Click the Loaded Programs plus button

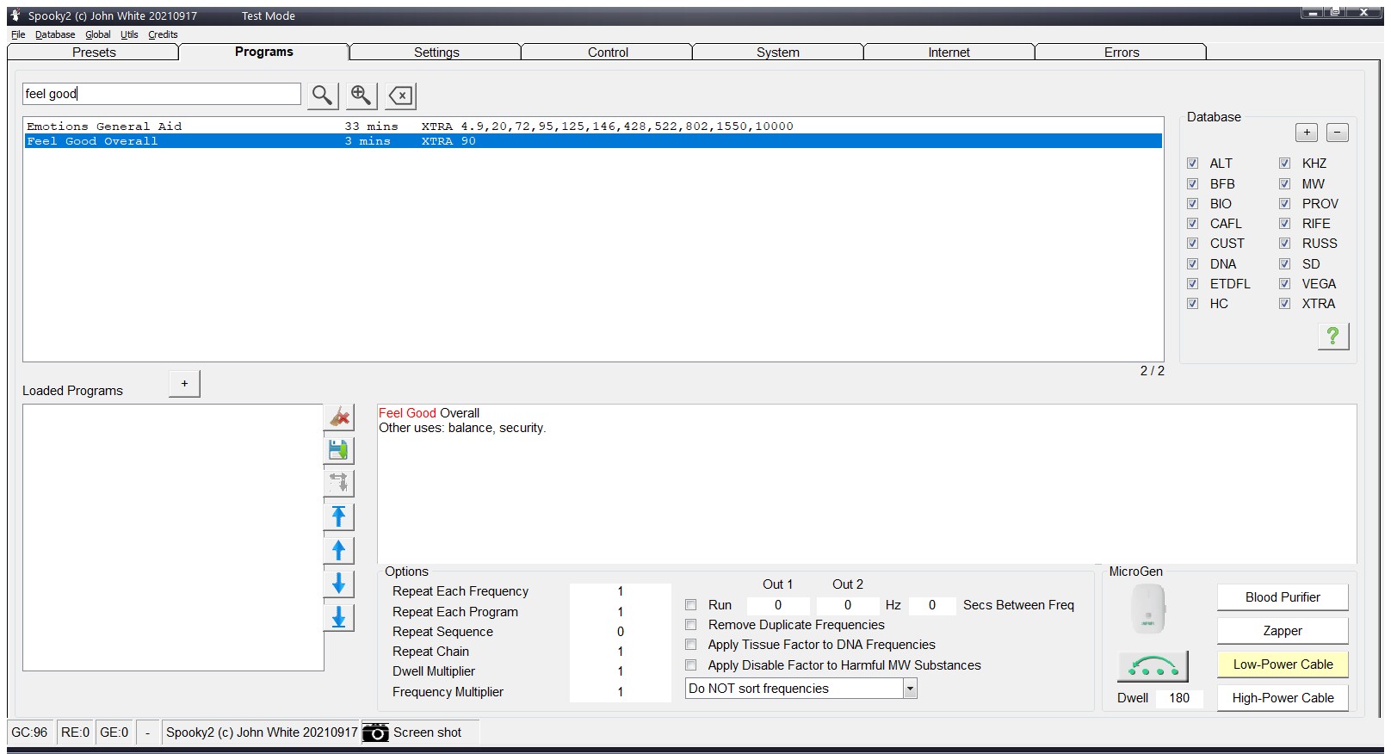coord(184,384)
